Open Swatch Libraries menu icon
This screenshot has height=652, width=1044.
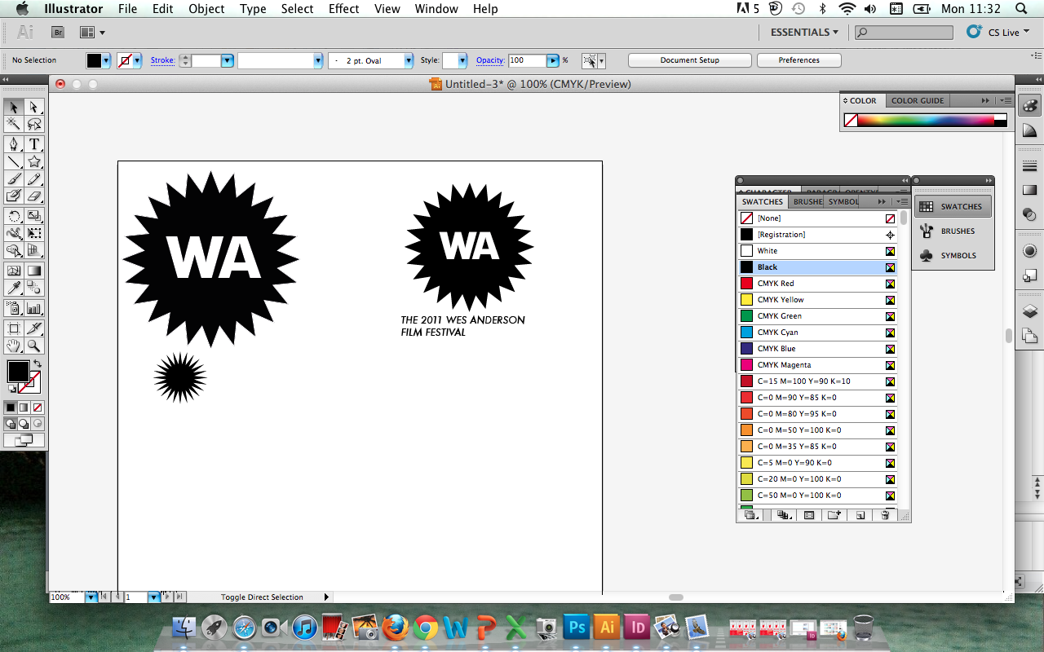click(751, 515)
